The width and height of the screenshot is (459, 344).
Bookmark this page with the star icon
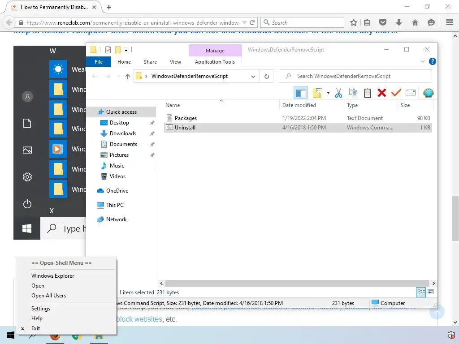(x=354, y=22)
